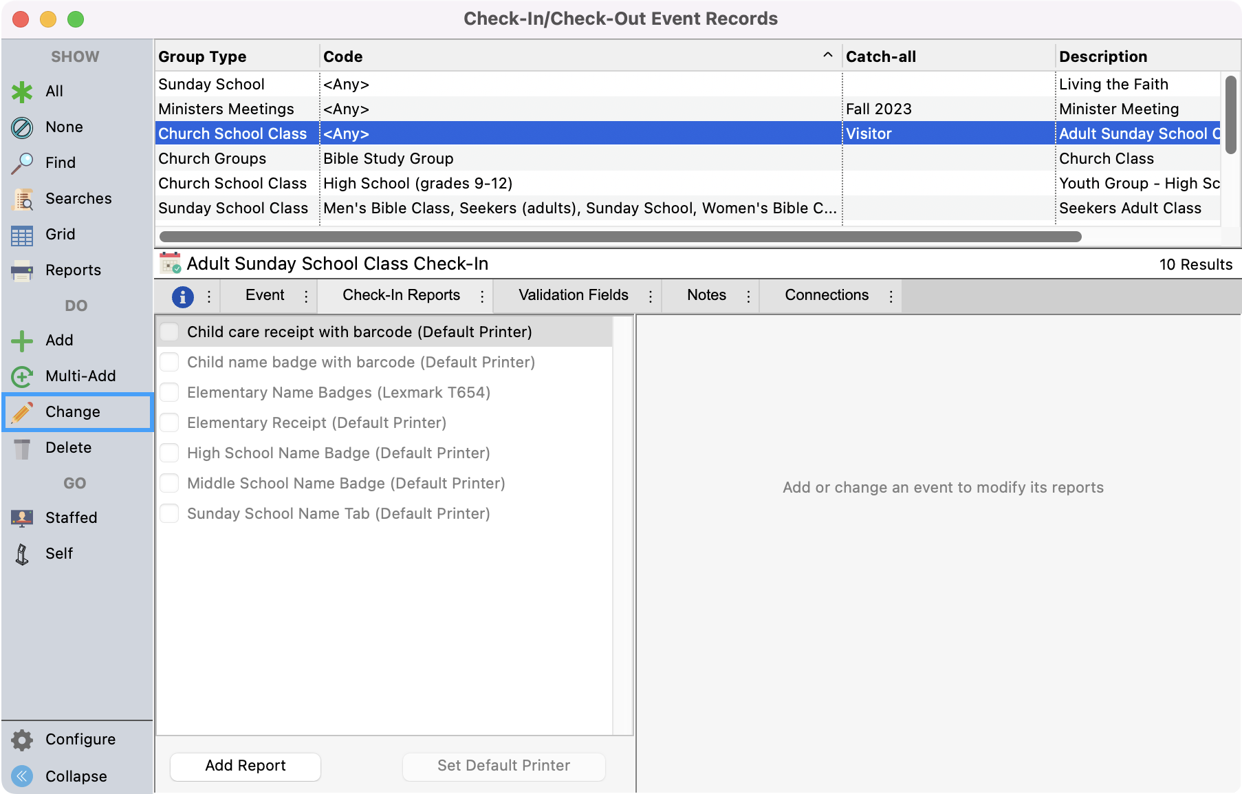Enable the High School Name Badge report
1242x794 pixels.
pyautogui.click(x=168, y=453)
